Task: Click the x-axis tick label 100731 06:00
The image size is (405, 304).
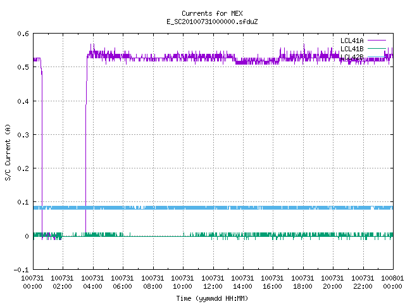Action: 122,282
